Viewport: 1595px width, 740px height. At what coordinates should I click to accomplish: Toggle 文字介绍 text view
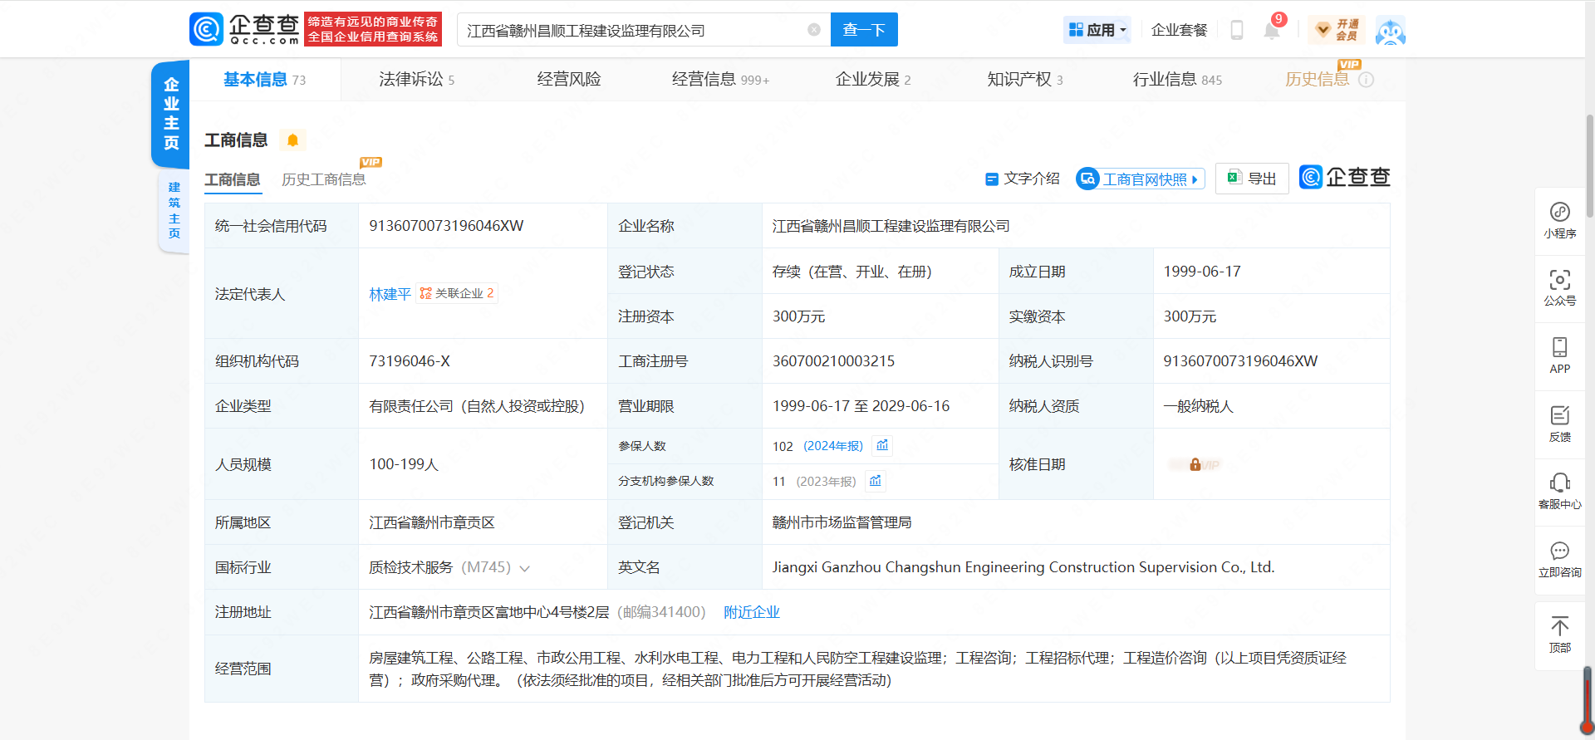pyautogui.click(x=1023, y=179)
